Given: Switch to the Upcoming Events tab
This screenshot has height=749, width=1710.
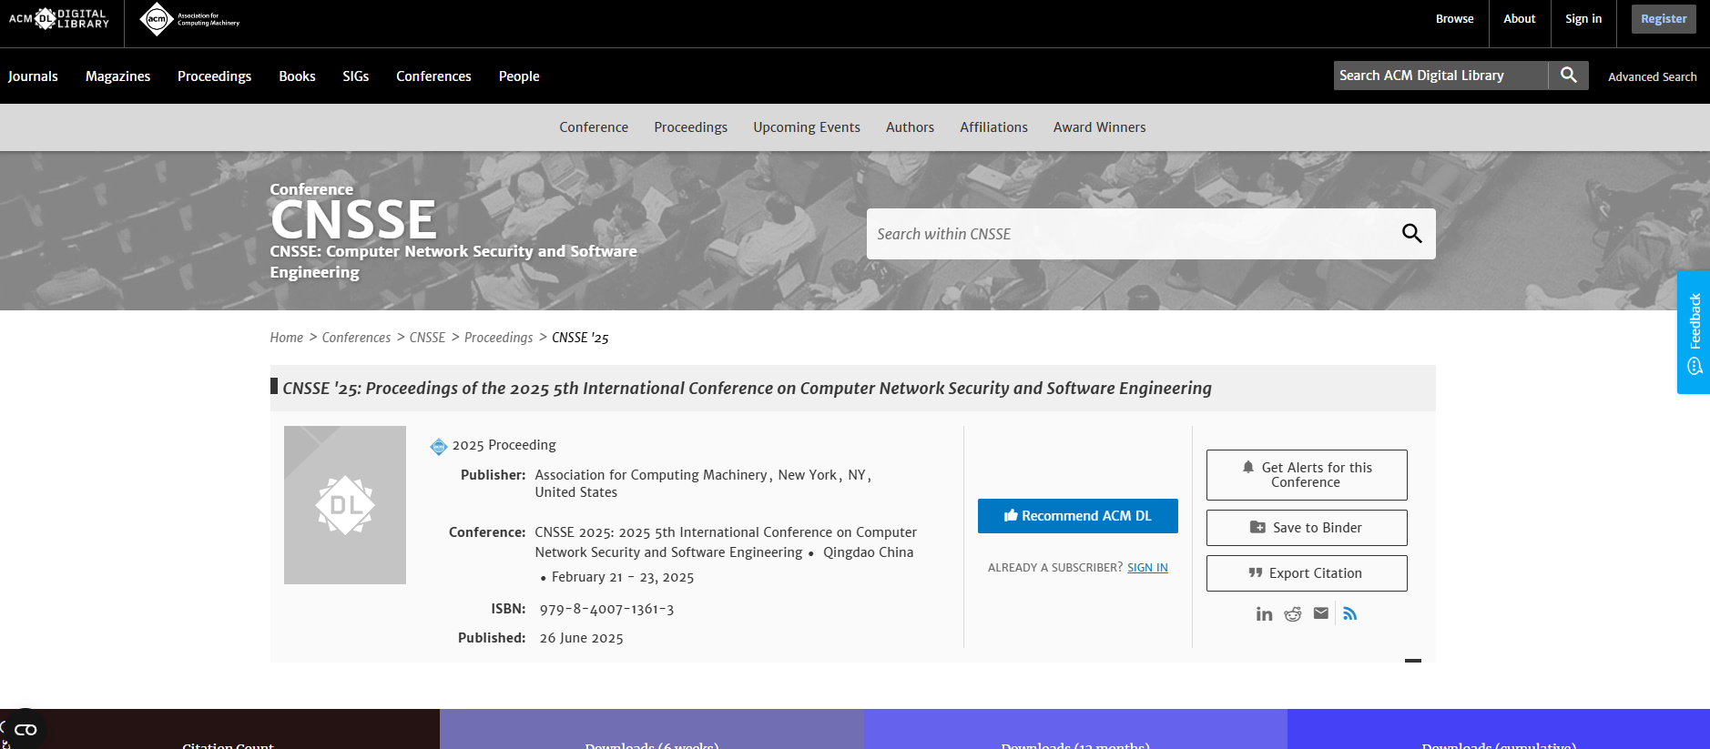Looking at the screenshot, I should pyautogui.click(x=806, y=127).
